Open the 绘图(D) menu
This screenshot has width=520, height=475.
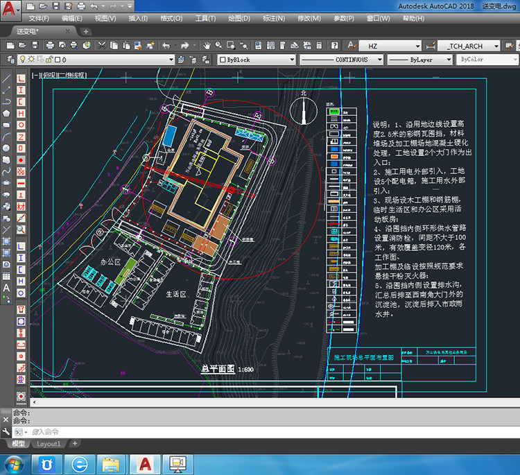(x=239, y=18)
